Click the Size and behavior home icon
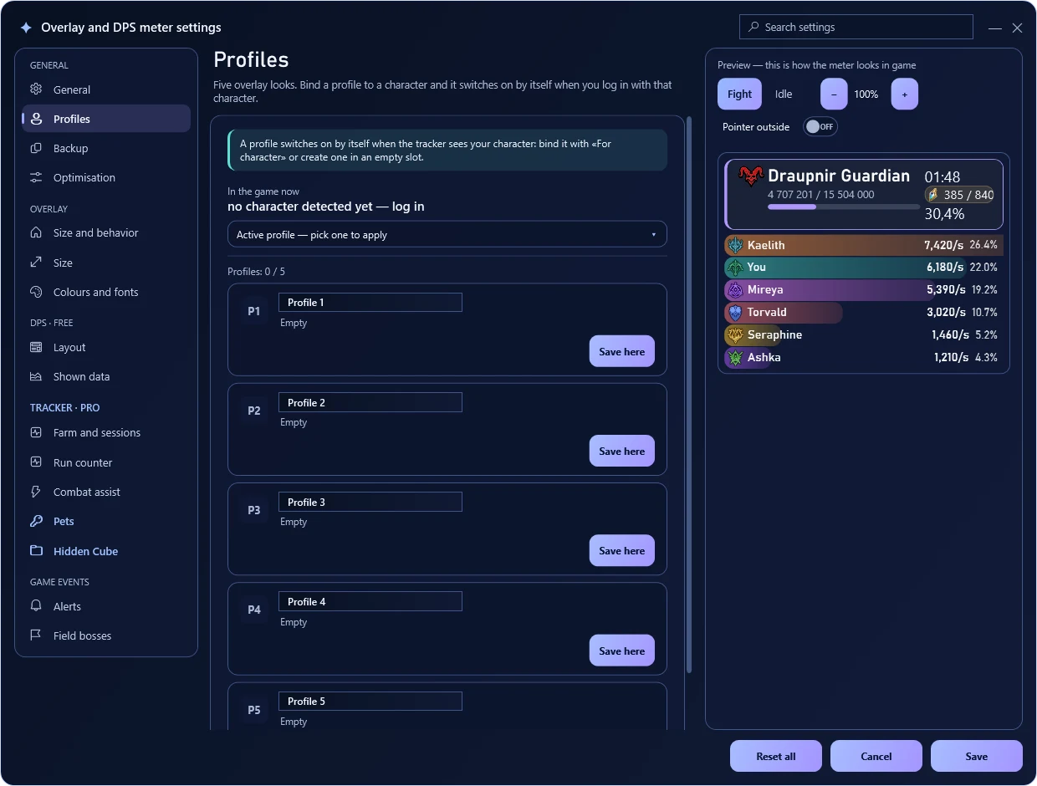The image size is (1037, 786). 36,232
